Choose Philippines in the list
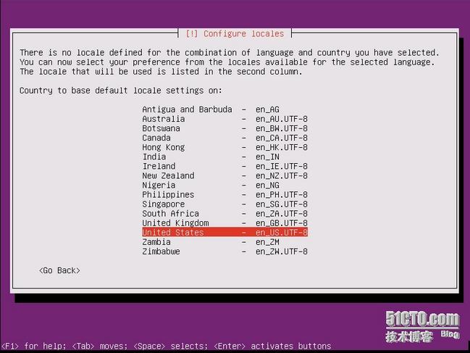 pos(168,194)
